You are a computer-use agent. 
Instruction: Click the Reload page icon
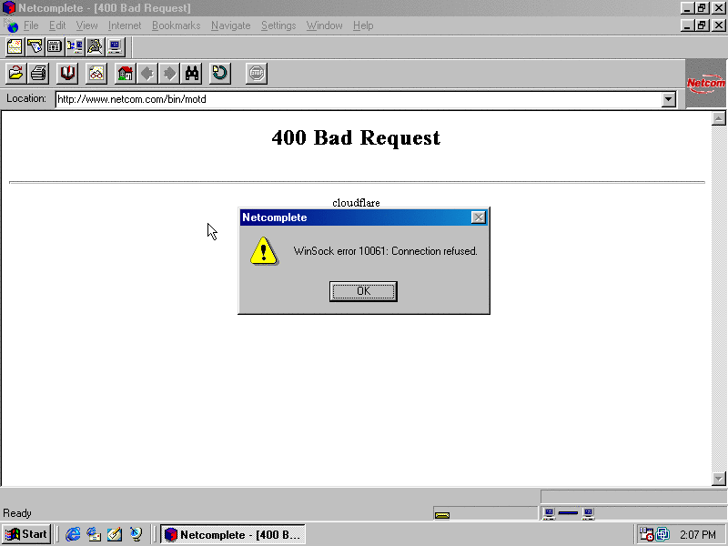[x=220, y=73]
